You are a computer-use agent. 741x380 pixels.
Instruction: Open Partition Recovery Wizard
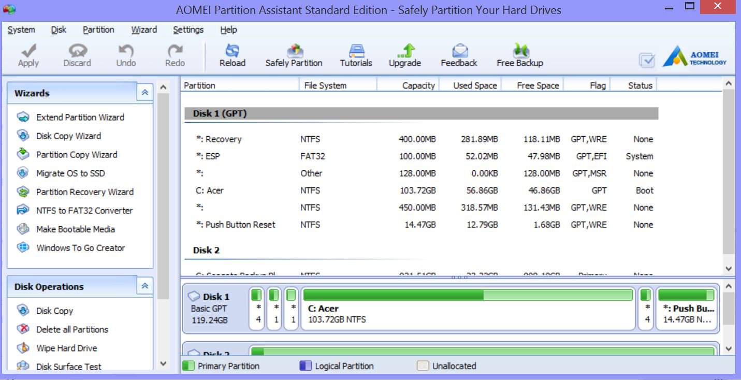coord(85,192)
